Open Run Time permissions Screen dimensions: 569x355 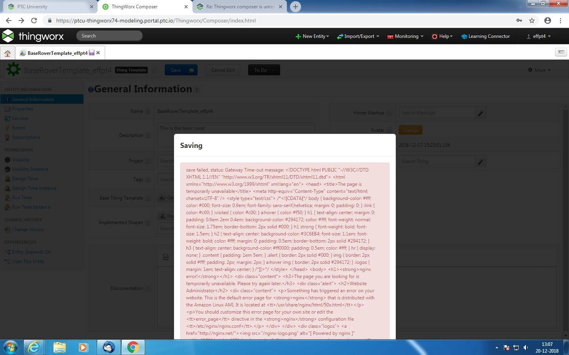tap(22, 198)
